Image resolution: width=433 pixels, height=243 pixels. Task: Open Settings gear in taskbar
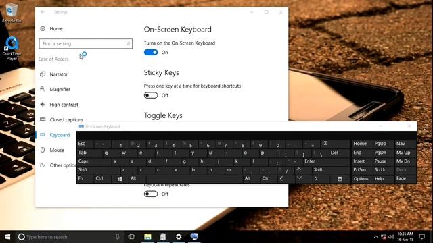tap(179, 237)
